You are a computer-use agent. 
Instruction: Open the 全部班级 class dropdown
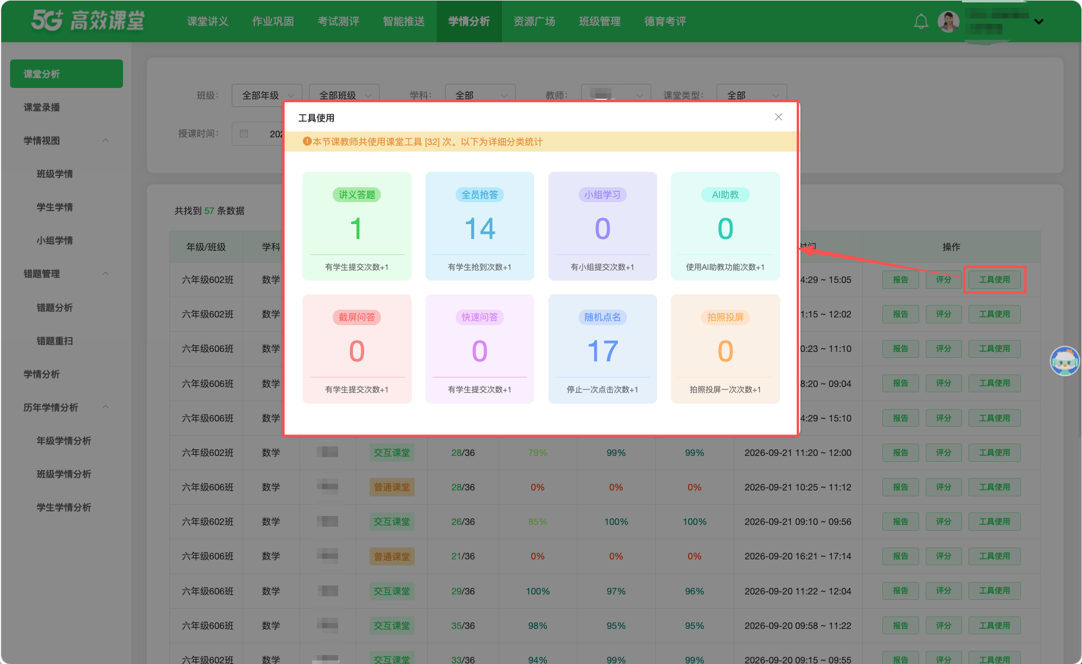tap(344, 94)
